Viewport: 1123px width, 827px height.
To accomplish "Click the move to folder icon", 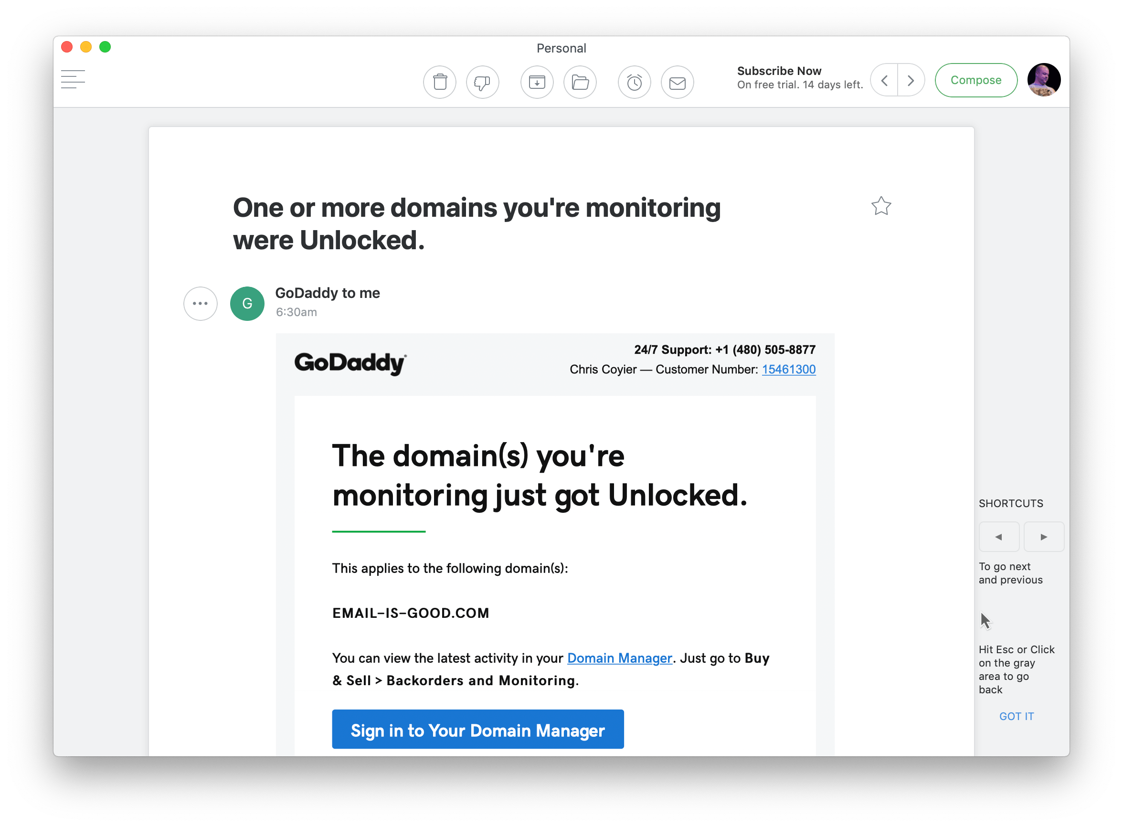I will click(580, 82).
